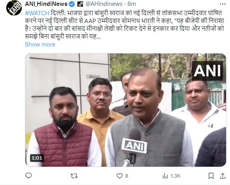Click the ANI watermark on video
230x185 pixels.
[x=207, y=71]
